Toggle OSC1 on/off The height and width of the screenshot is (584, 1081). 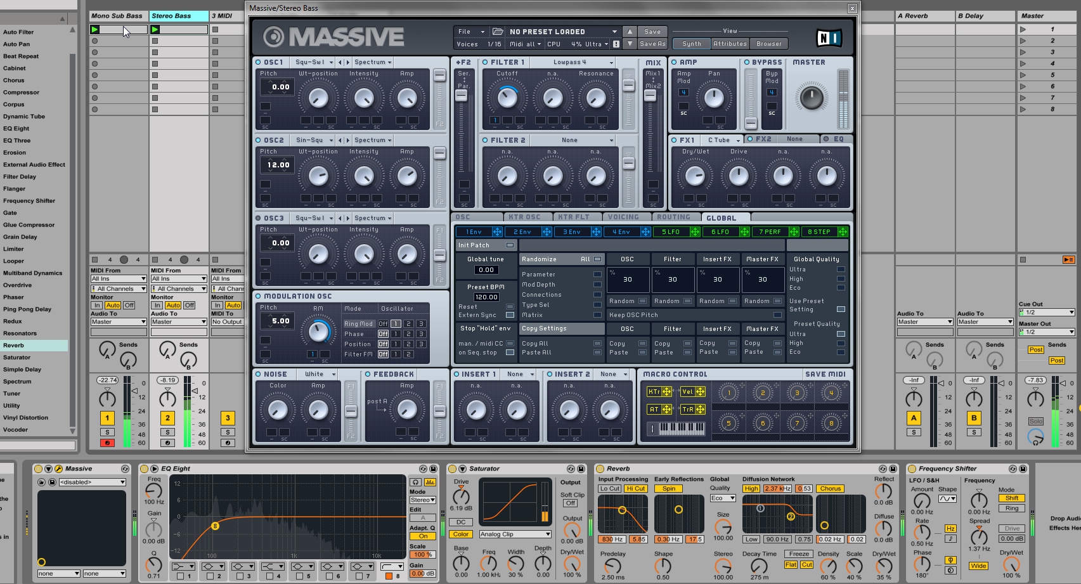[258, 62]
